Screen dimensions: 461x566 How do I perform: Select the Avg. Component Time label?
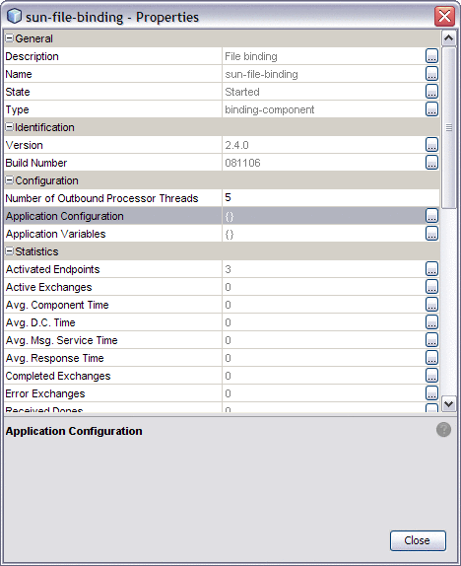point(57,305)
